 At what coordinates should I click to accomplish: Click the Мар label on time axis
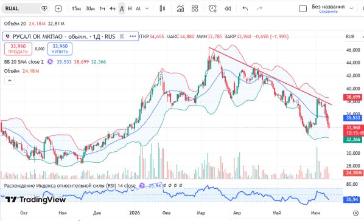[201, 213]
